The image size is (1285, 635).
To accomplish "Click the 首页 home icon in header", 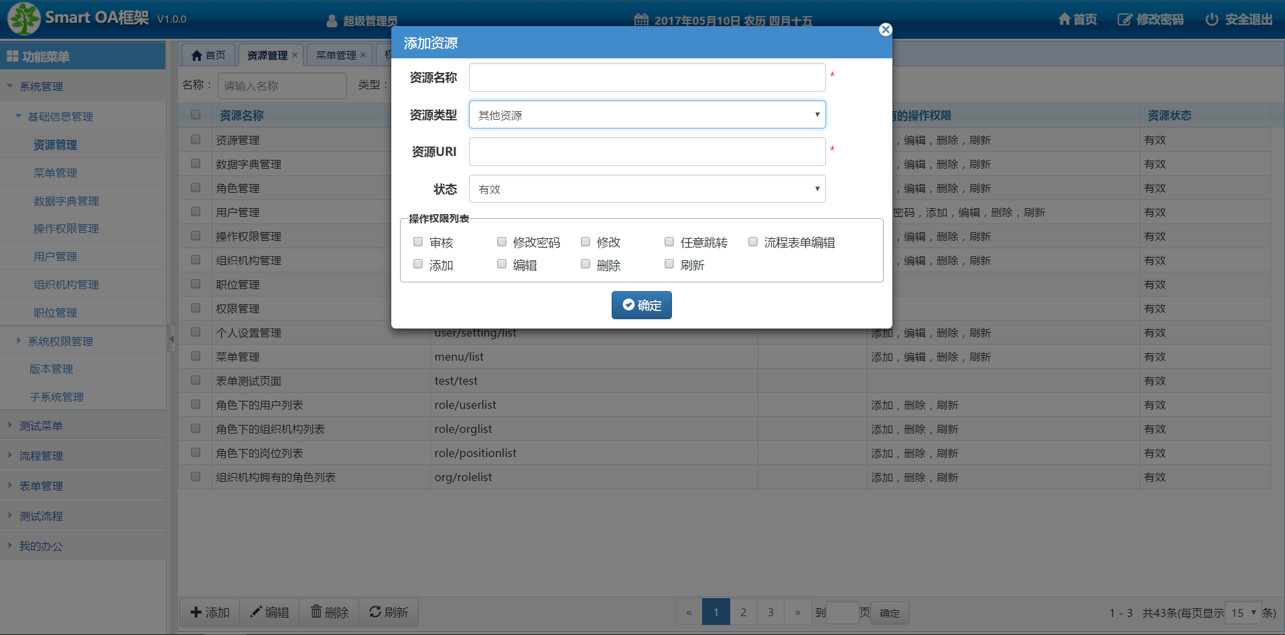I will coord(1064,19).
